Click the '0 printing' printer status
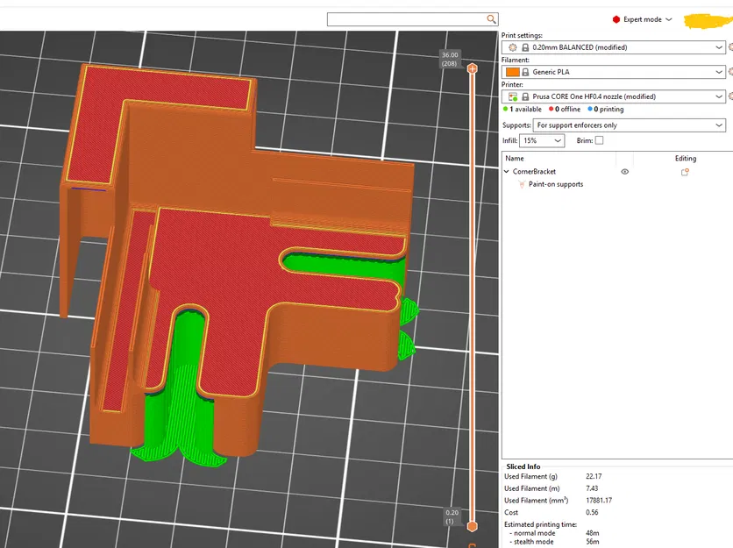This screenshot has width=733, height=548. [x=605, y=110]
